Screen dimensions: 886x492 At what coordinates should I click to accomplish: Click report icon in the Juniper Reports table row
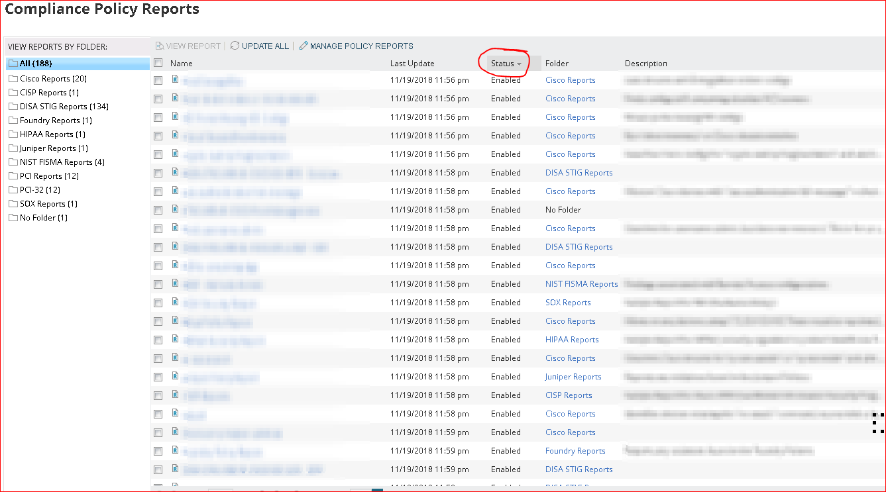tap(175, 376)
